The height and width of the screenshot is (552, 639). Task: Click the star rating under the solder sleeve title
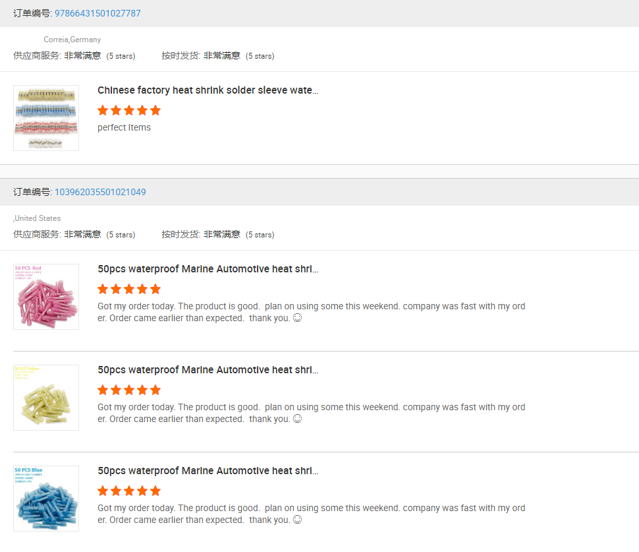(129, 110)
